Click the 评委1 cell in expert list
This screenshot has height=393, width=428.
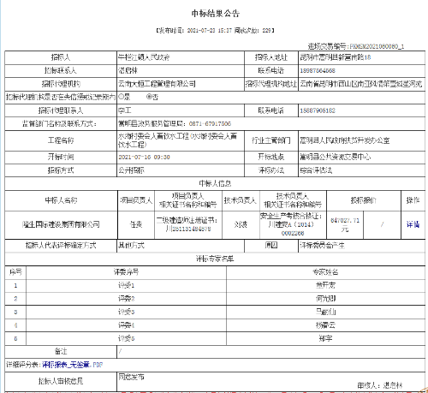coord(126,285)
